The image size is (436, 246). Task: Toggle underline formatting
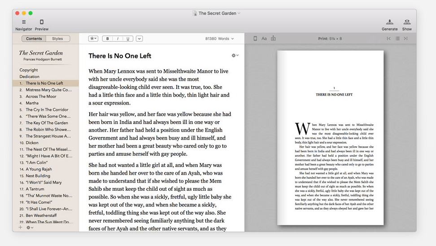(x=128, y=39)
